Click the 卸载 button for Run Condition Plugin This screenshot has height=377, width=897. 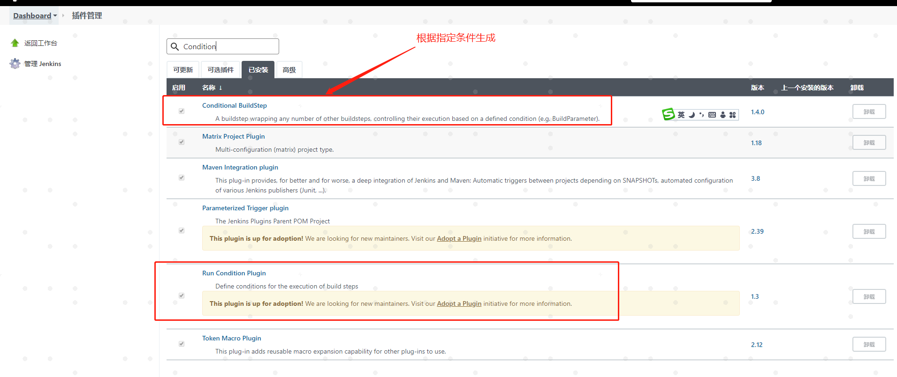(x=869, y=296)
